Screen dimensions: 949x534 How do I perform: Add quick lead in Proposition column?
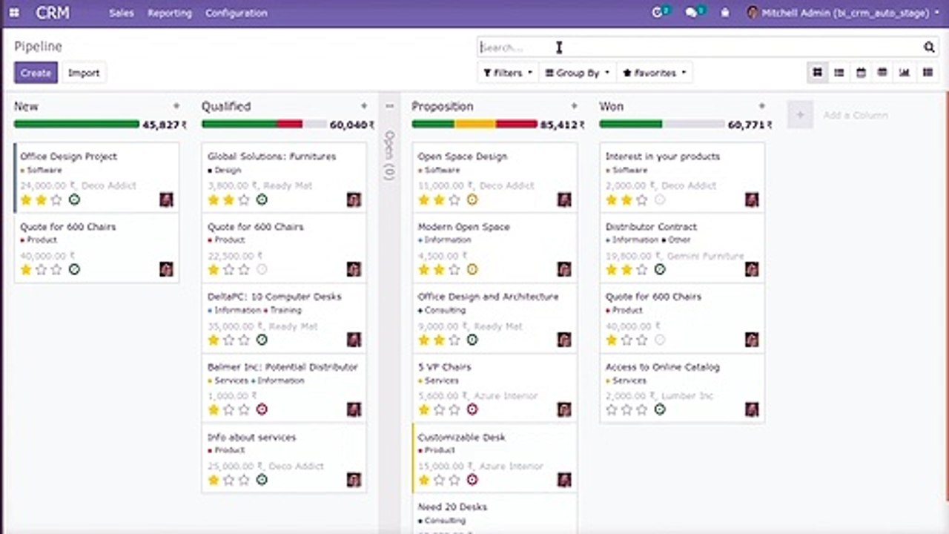(574, 106)
